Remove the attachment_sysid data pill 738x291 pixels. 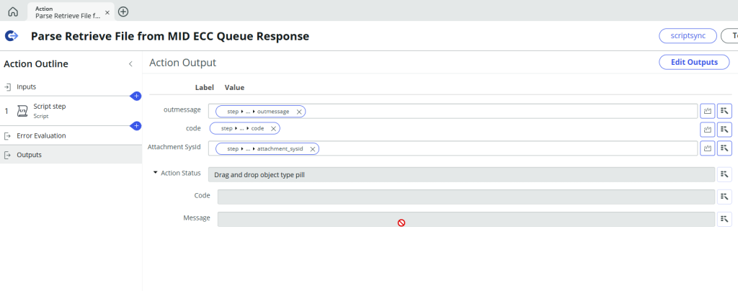tap(313, 148)
